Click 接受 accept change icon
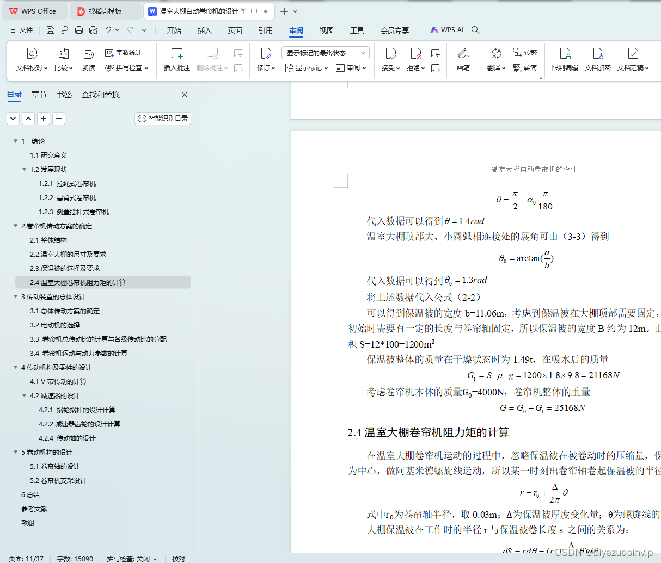The height and width of the screenshot is (563, 661). pyautogui.click(x=391, y=60)
